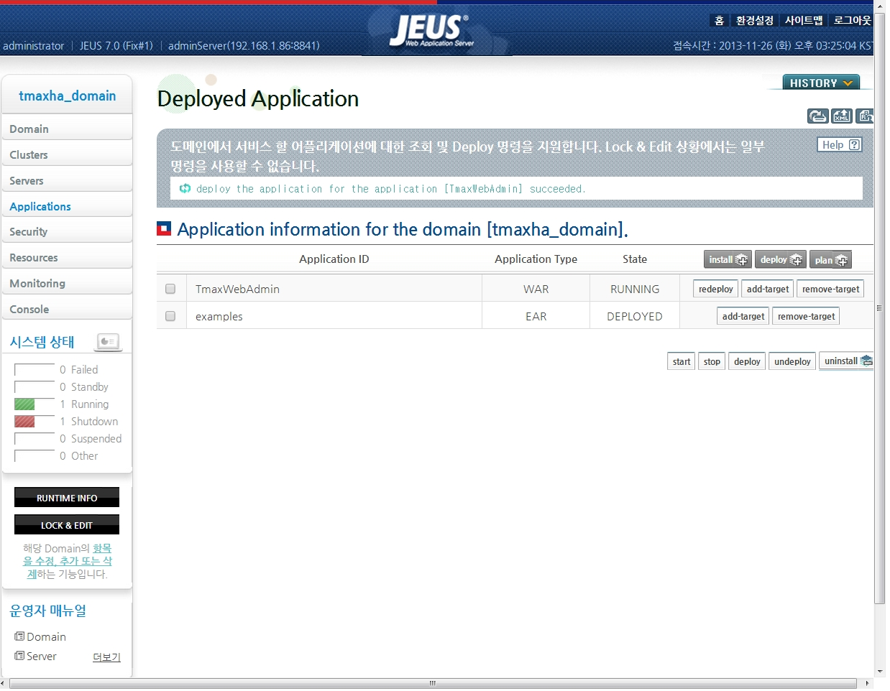Click the 로그아웃 header link

pos(852,20)
